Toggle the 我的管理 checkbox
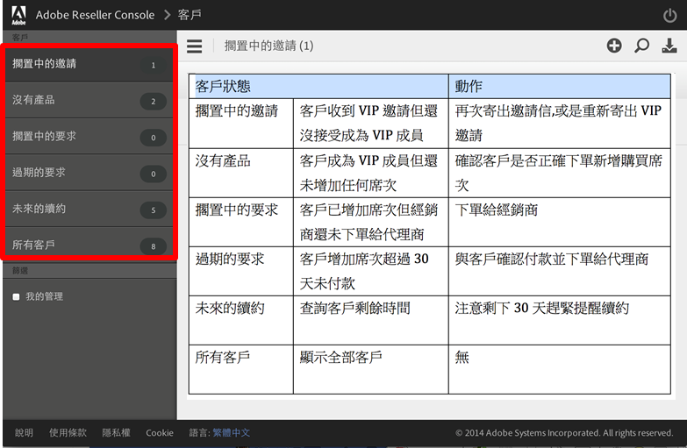 (x=16, y=297)
